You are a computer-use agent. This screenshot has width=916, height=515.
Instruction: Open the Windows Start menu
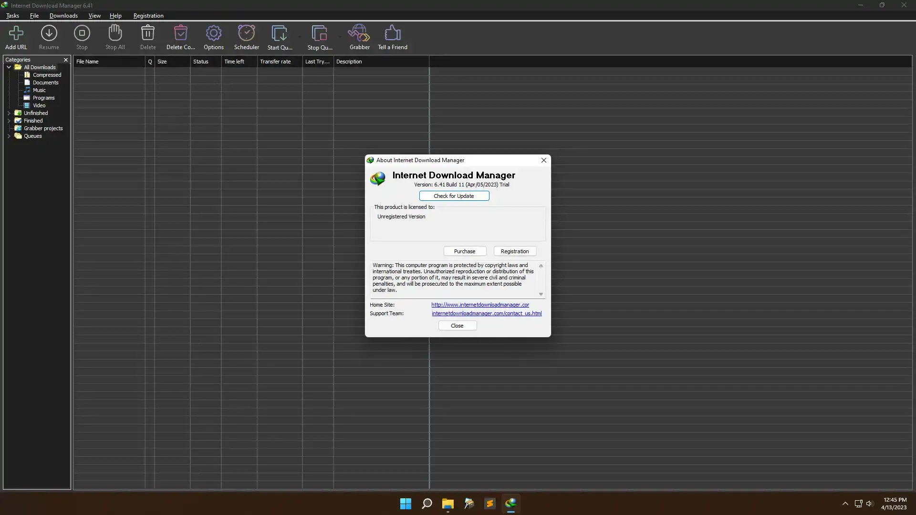[x=406, y=504]
